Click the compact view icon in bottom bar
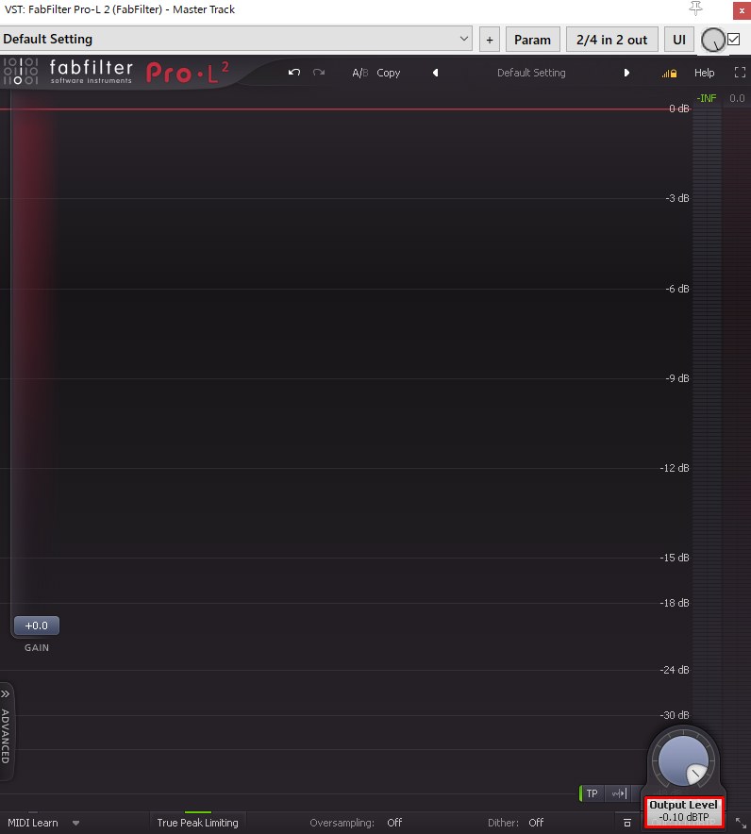This screenshot has height=834, width=751. (x=627, y=823)
